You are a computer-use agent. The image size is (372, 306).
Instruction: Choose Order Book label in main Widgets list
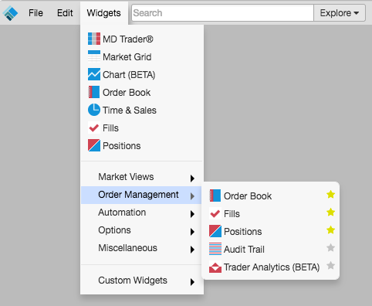coord(127,93)
